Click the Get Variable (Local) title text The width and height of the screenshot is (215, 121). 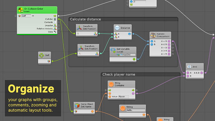click(123, 50)
